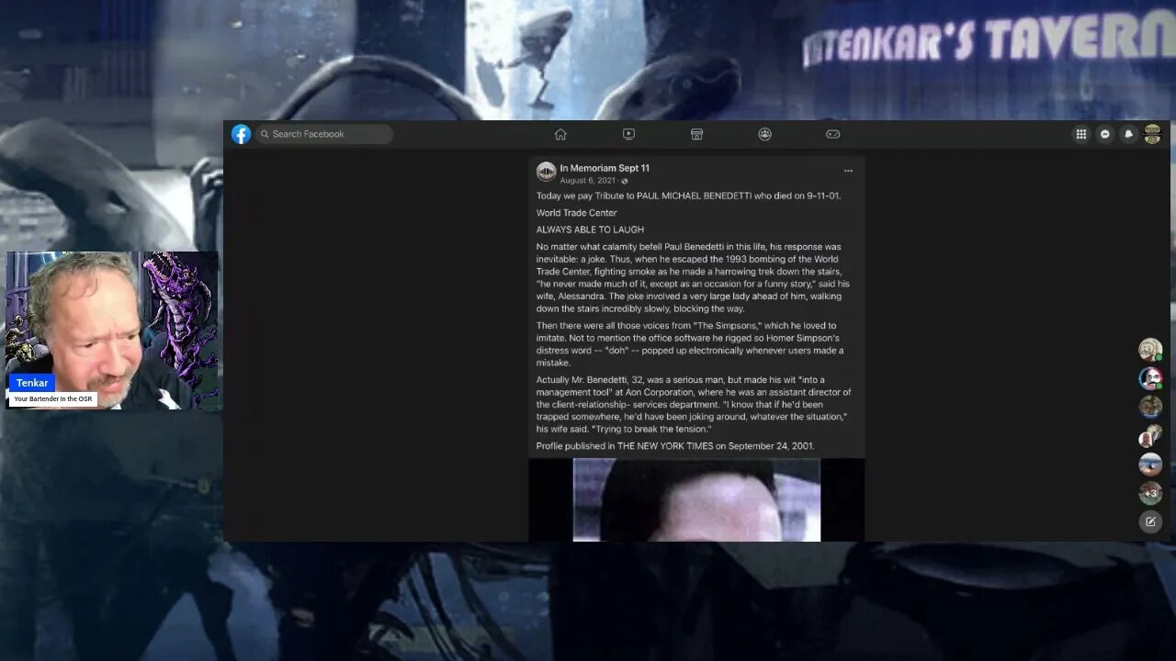
Task: Click the Facebook logo icon
Action: click(241, 134)
